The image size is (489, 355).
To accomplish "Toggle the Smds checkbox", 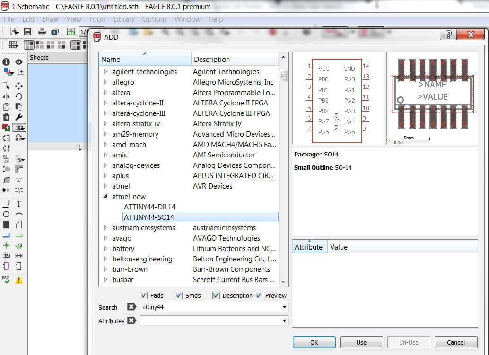I will point(178,295).
